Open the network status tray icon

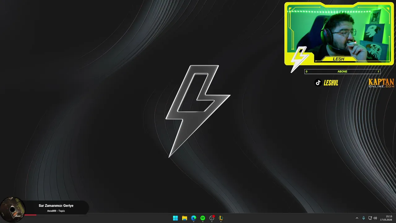click(370, 218)
